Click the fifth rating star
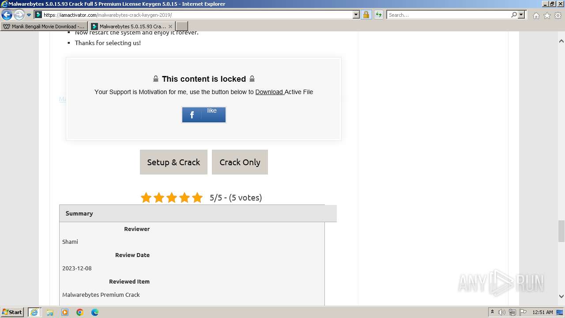This screenshot has height=318, width=565. pos(197,197)
